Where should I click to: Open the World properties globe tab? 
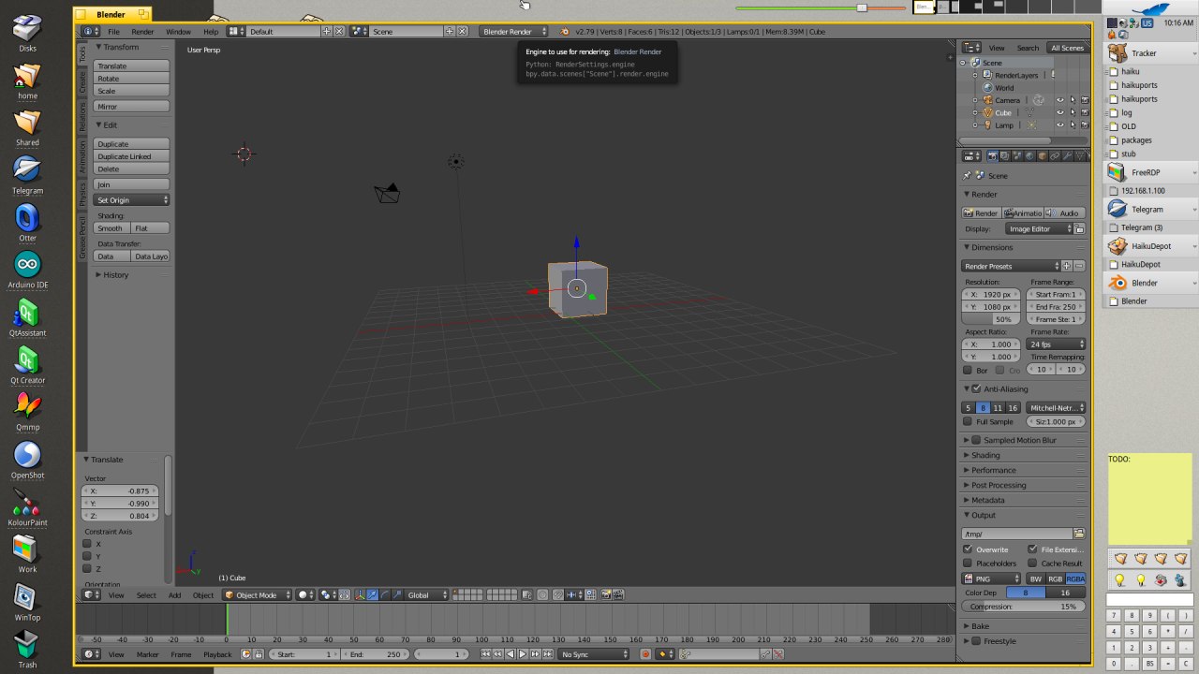[x=1029, y=156]
